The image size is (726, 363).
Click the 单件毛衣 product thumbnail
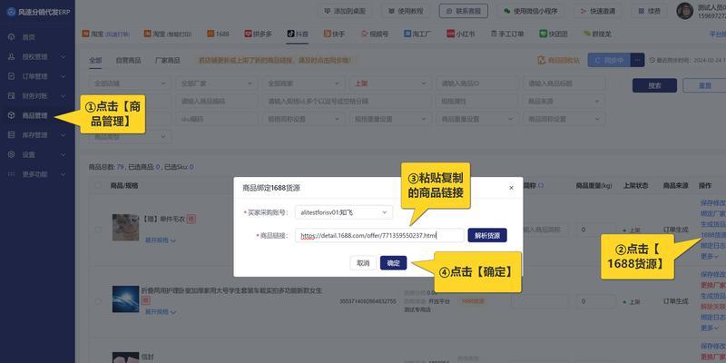pyautogui.click(x=125, y=228)
